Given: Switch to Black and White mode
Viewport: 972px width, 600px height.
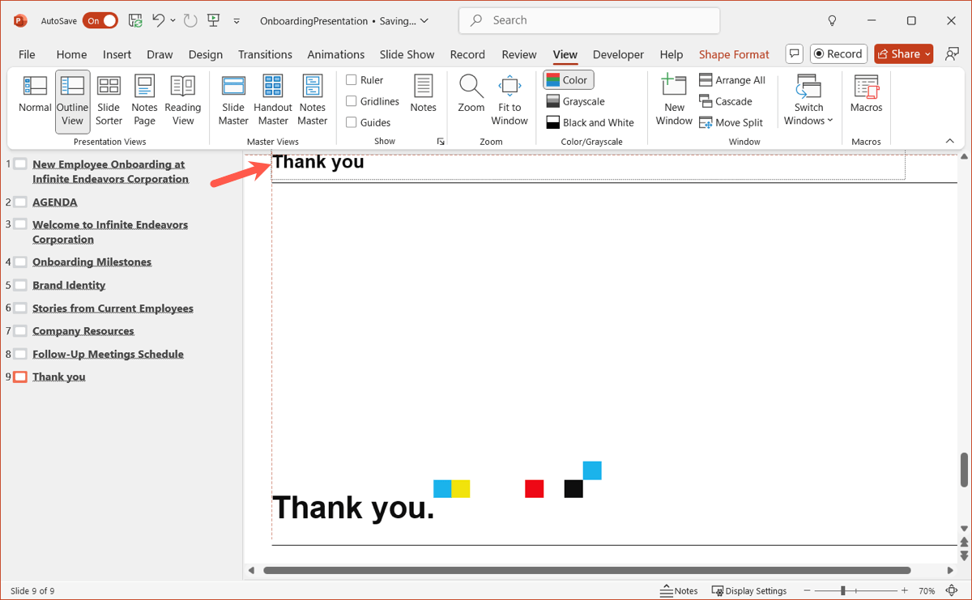Looking at the screenshot, I should point(590,122).
